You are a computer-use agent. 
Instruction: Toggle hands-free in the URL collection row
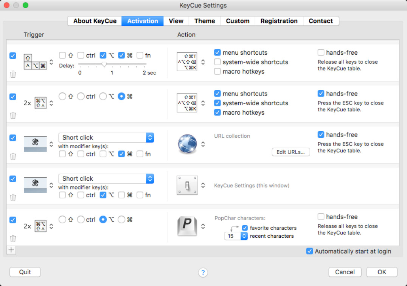tap(321, 135)
